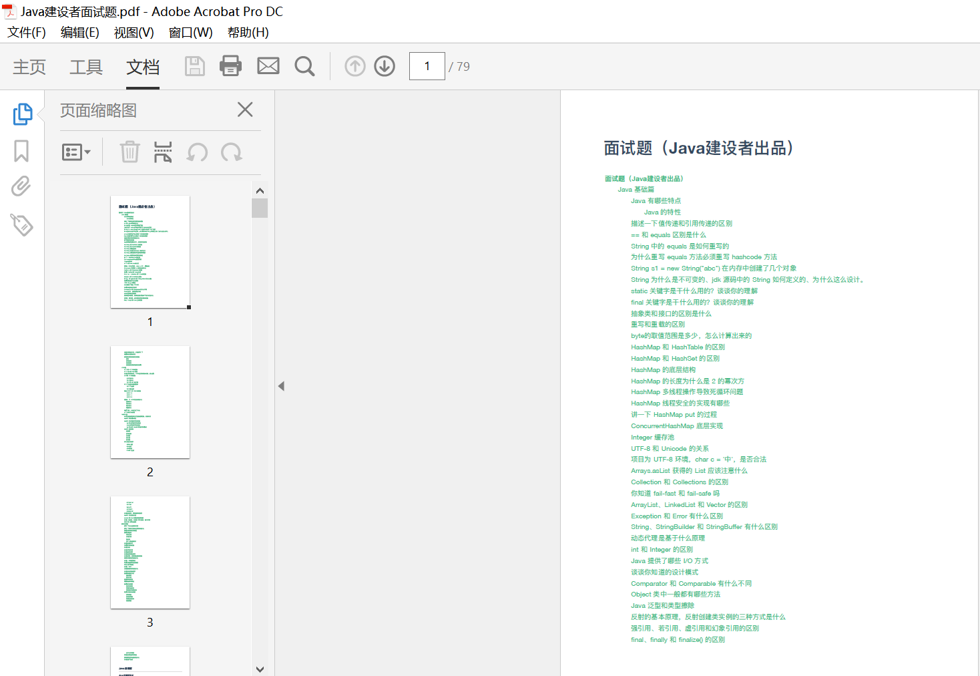
Task: Click the Print icon in toolbar
Action: [231, 65]
